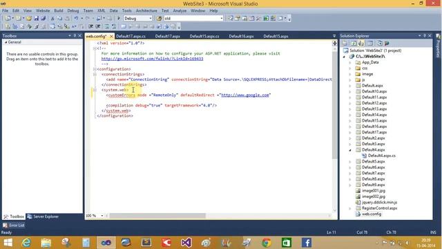
Task: Click the editor horizontal scrollbar thumb
Action: click(157, 216)
